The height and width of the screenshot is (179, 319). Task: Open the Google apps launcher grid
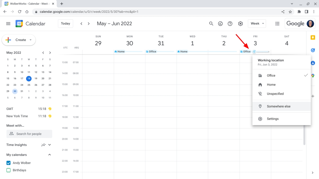(x=277, y=23)
